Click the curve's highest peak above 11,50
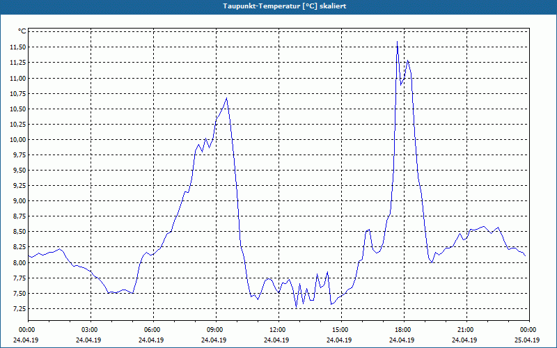 pyautogui.click(x=397, y=42)
